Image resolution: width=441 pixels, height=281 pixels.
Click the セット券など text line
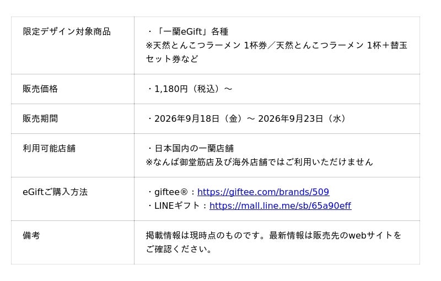point(172,59)
